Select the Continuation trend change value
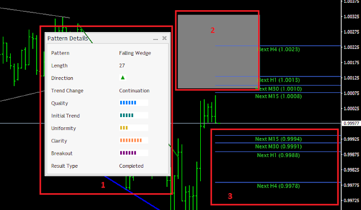 134,91
